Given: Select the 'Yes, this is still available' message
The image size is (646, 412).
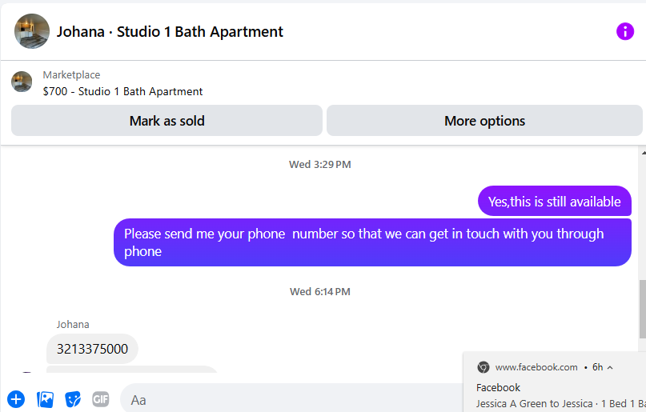Looking at the screenshot, I should (555, 202).
